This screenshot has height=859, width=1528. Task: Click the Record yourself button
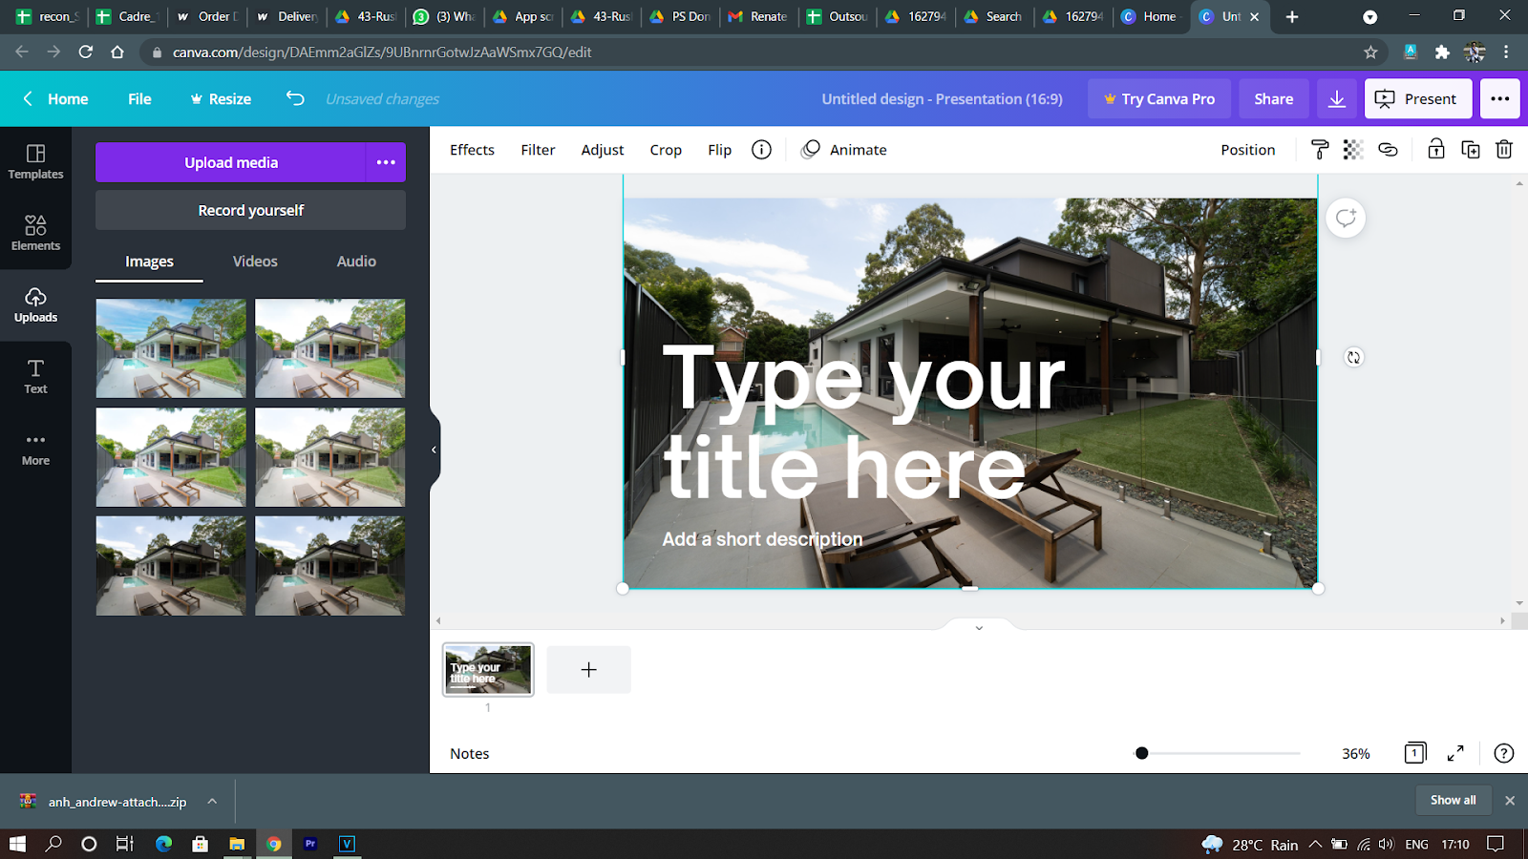[x=249, y=209]
